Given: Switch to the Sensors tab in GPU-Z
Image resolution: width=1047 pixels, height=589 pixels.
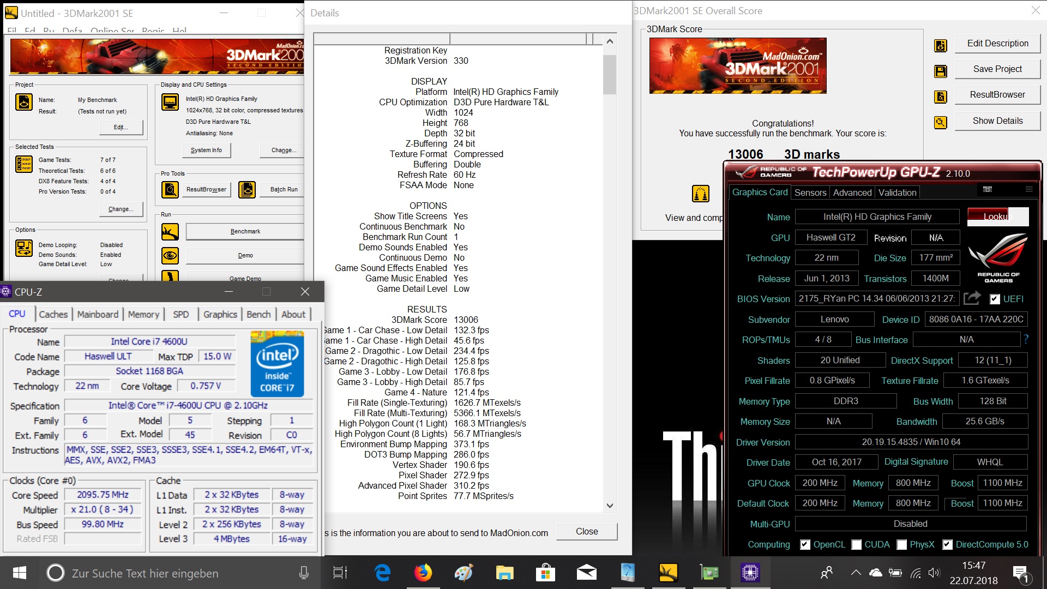Looking at the screenshot, I should pos(810,193).
